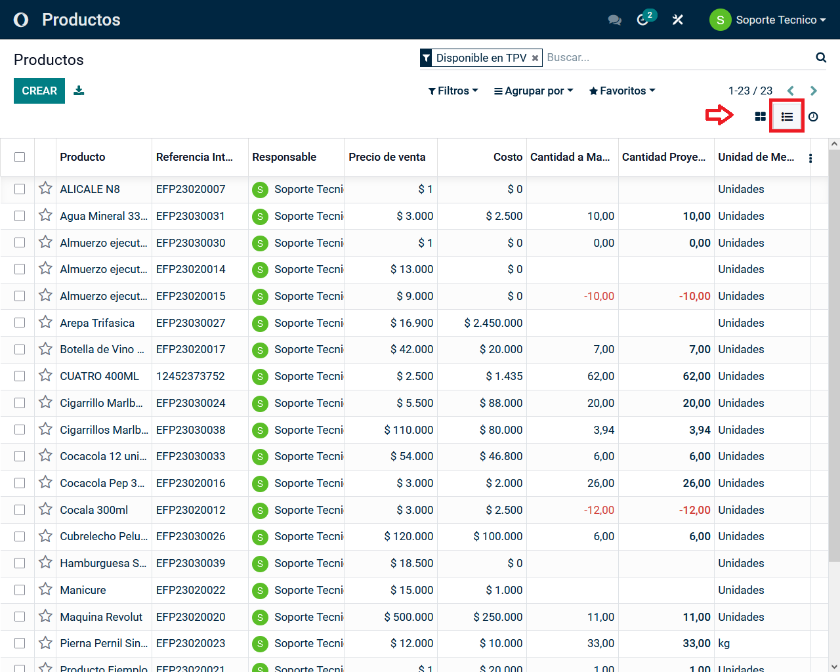
Task: Switch to activity view clock icon
Action: (x=813, y=117)
